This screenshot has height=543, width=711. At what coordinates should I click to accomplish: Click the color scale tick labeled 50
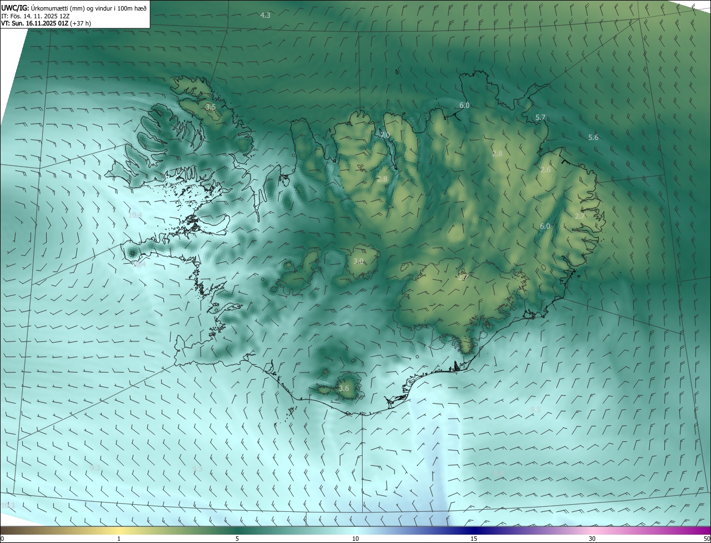707,539
